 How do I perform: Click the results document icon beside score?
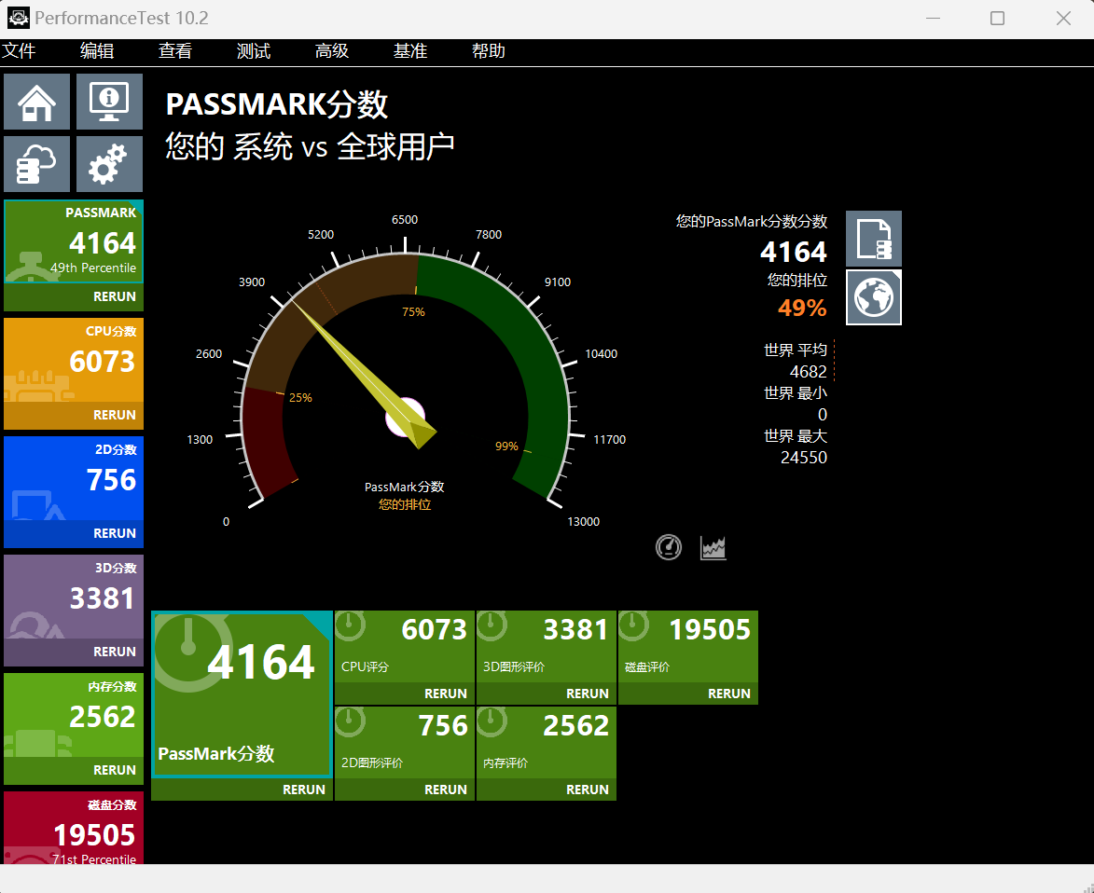(x=873, y=239)
